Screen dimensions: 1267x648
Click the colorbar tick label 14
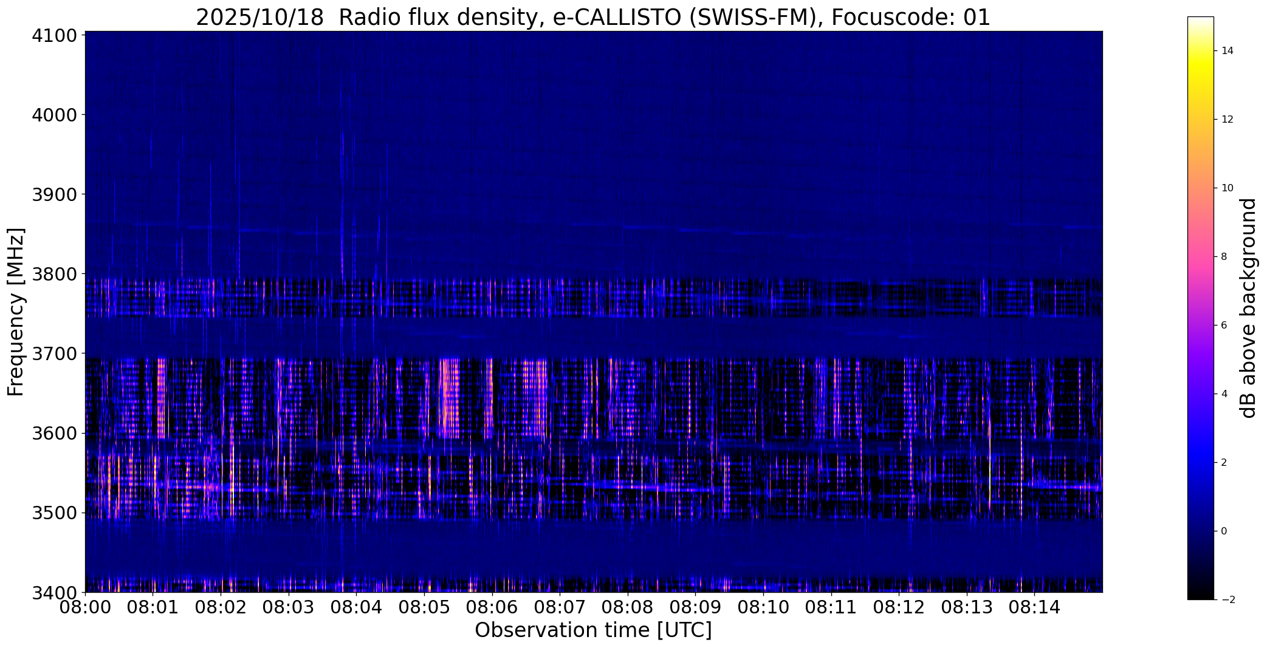1228,51
